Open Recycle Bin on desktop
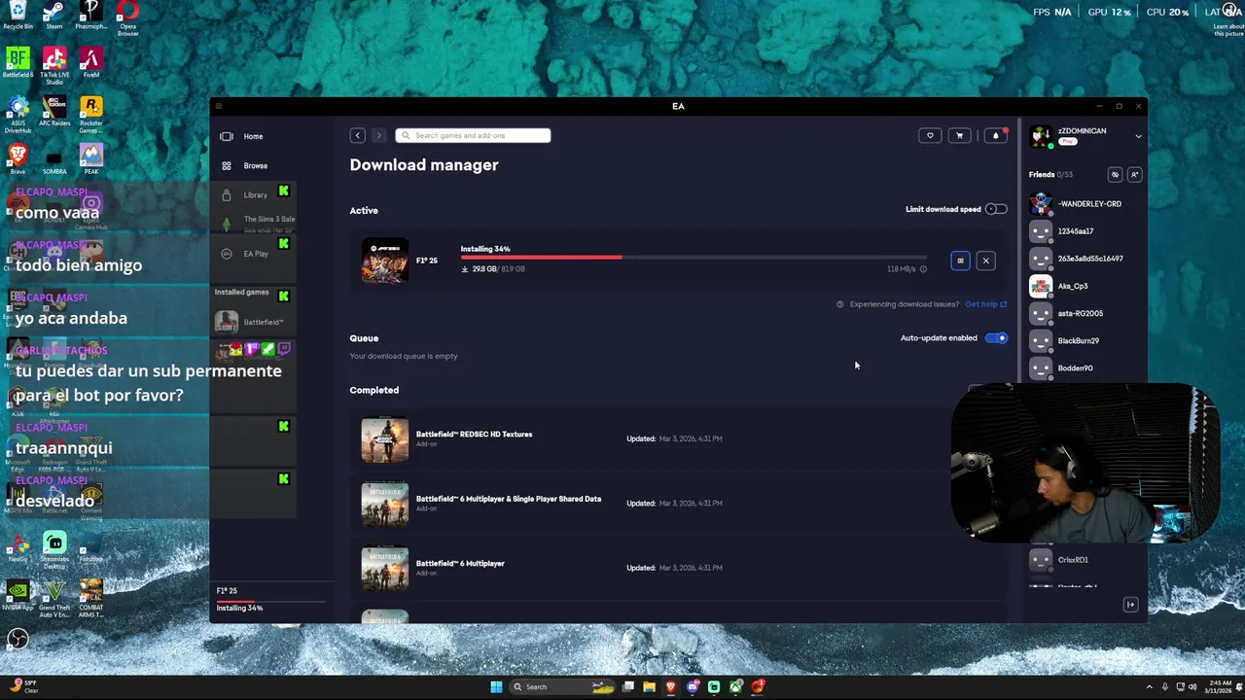 [x=18, y=15]
